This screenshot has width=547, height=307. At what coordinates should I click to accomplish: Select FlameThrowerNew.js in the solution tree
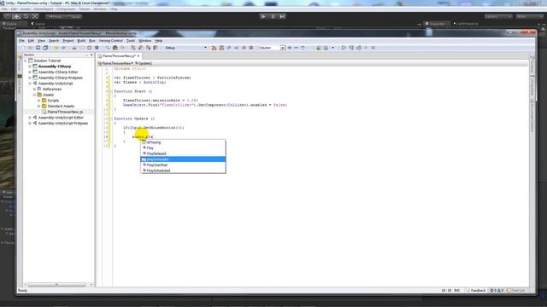[65, 112]
